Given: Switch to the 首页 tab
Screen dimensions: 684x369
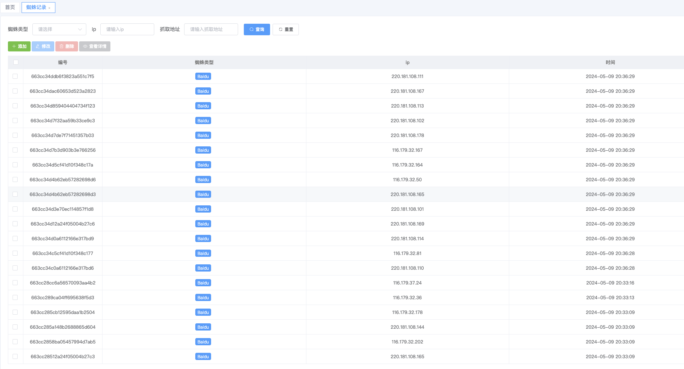Looking at the screenshot, I should [10, 7].
